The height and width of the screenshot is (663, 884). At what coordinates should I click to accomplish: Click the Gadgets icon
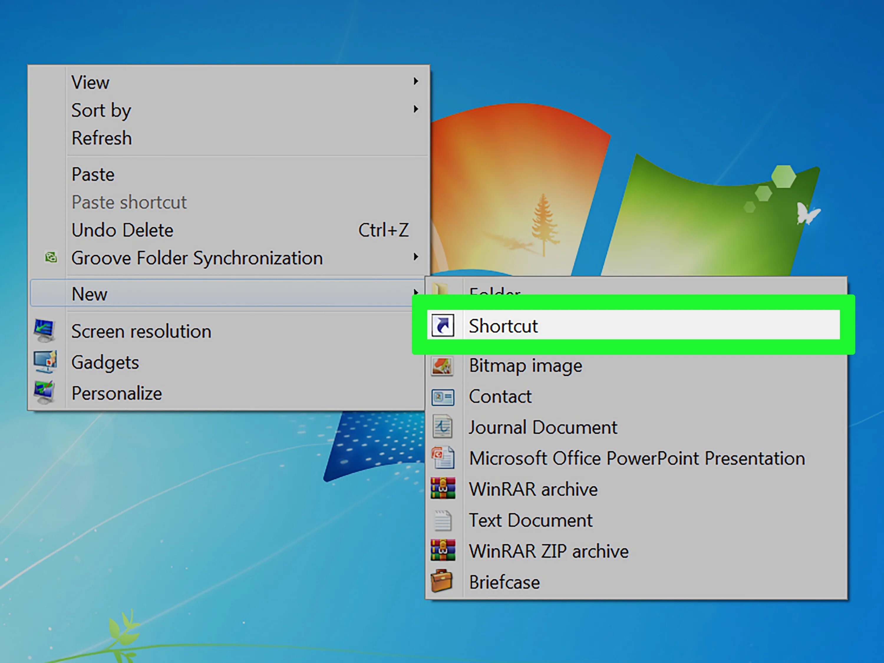[x=45, y=361]
